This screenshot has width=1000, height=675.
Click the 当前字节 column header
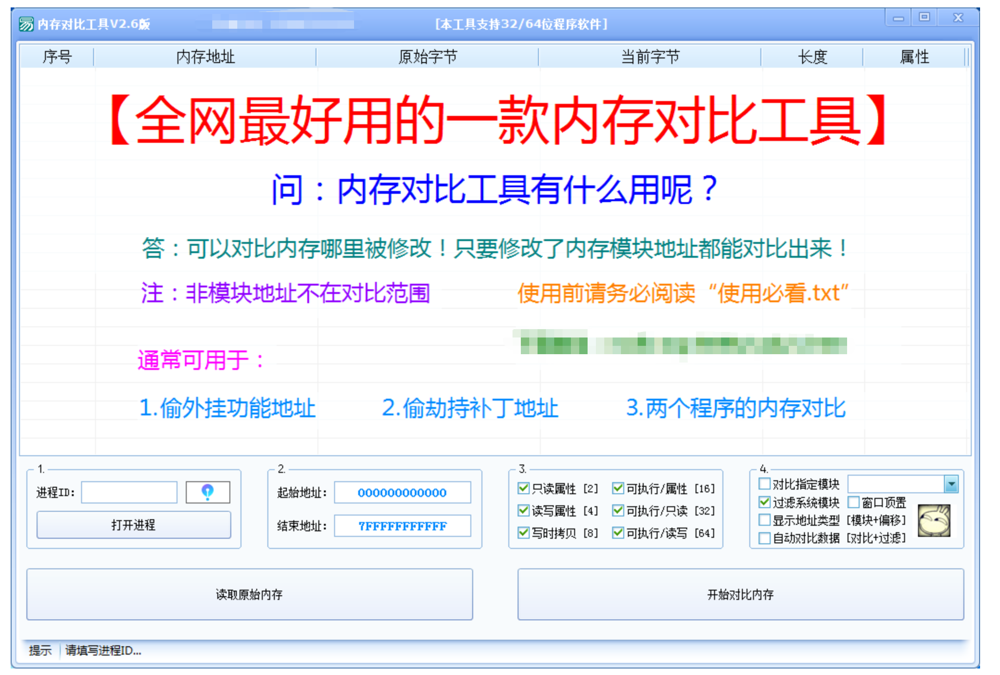click(x=650, y=57)
